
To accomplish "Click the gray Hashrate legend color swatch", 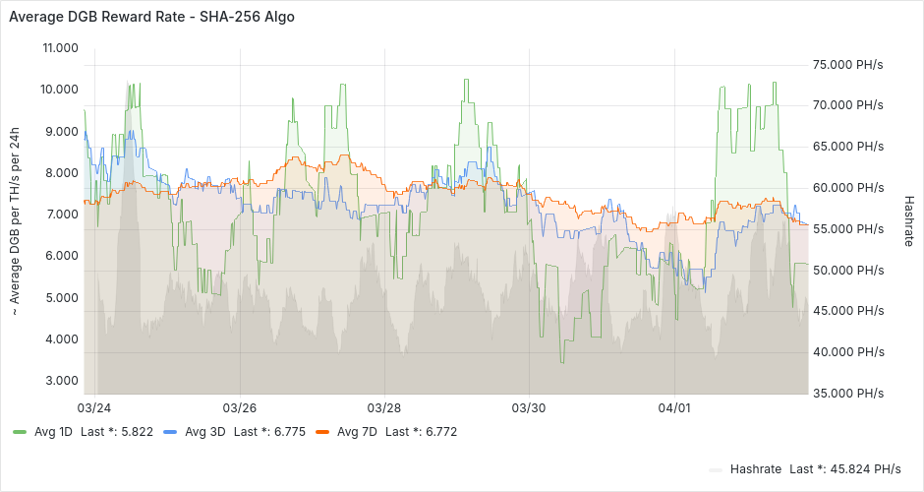I will pyautogui.click(x=716, y=469).
